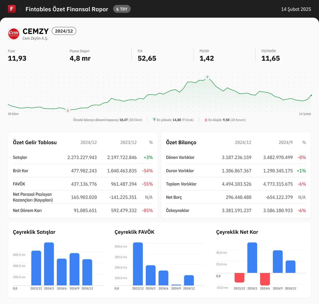Click the 14 Şubat chart end label
This screenshot has height=304, width=319.
pyautogui.click(x=305, y=114)
